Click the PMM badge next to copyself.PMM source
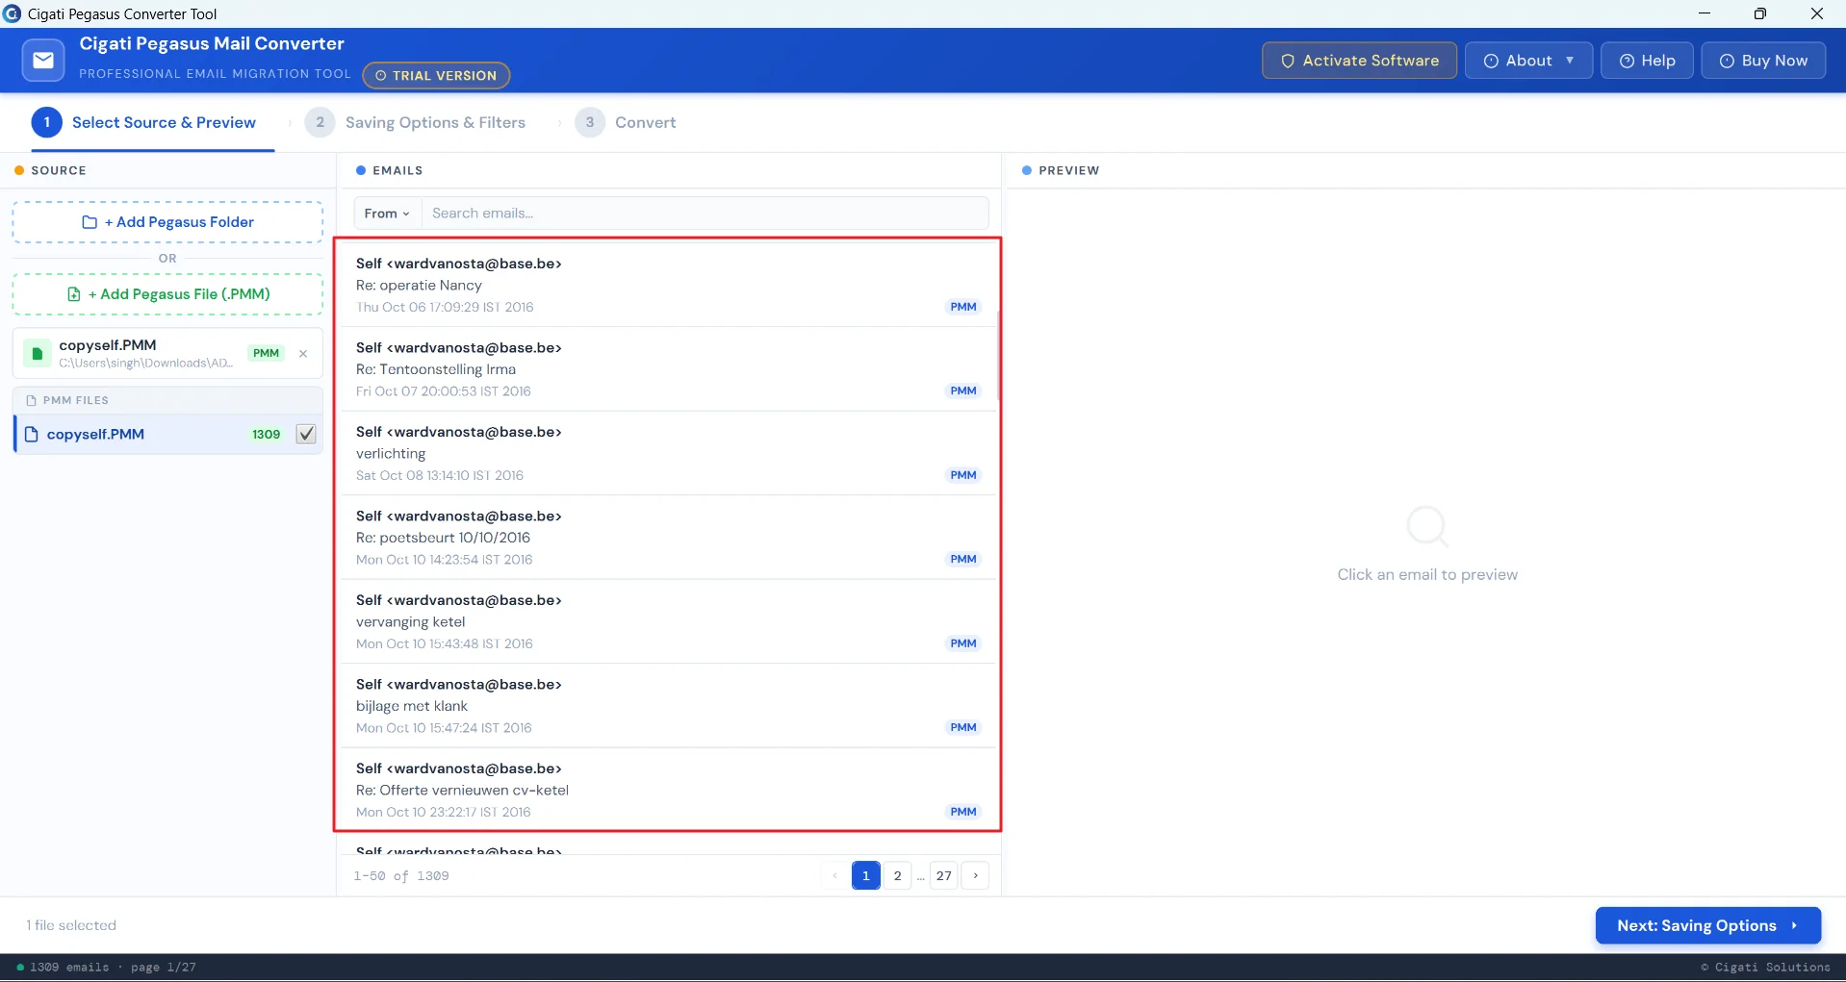1846x982 pixels. (266, 353)
